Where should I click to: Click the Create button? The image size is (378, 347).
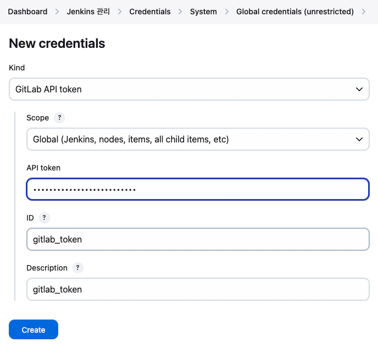(34, 329)
